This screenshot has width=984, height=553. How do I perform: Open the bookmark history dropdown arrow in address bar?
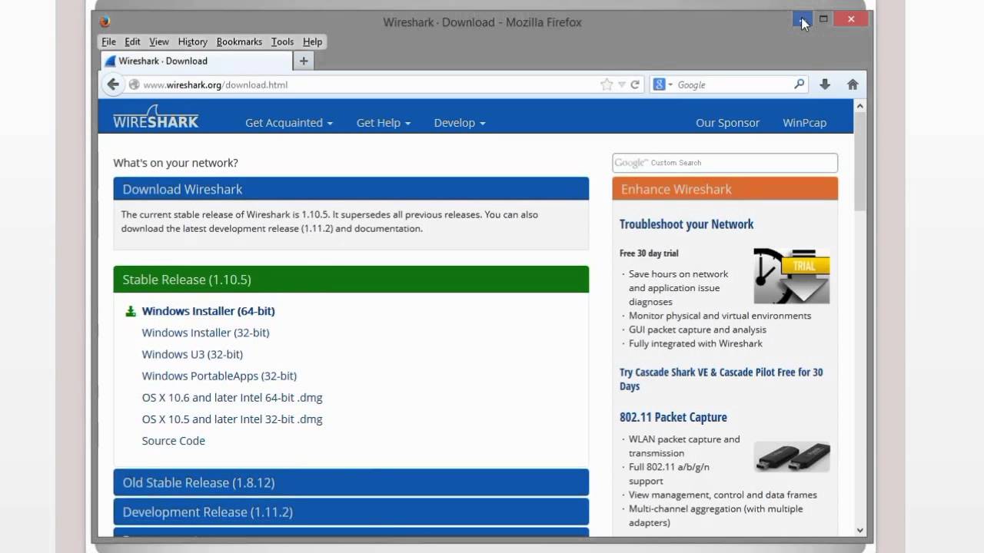[x=622, y=84]
